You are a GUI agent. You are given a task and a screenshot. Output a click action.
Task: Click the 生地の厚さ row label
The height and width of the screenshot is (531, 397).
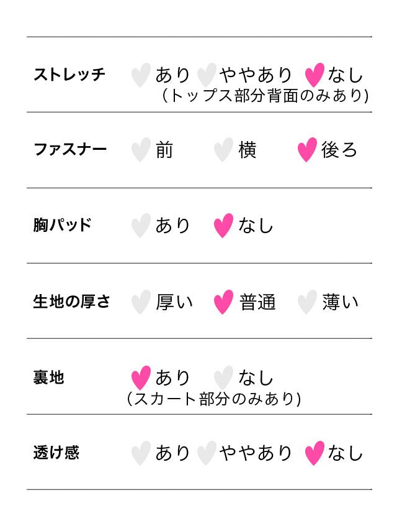[x=72, y=302]
